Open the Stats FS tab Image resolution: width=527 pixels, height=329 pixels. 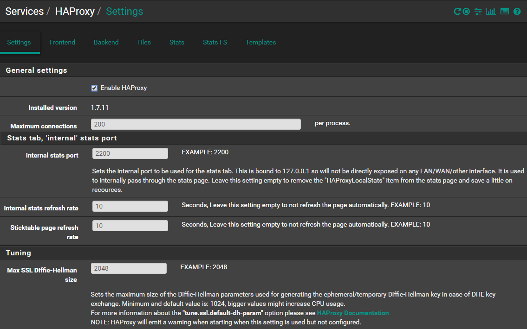point(215,42)
